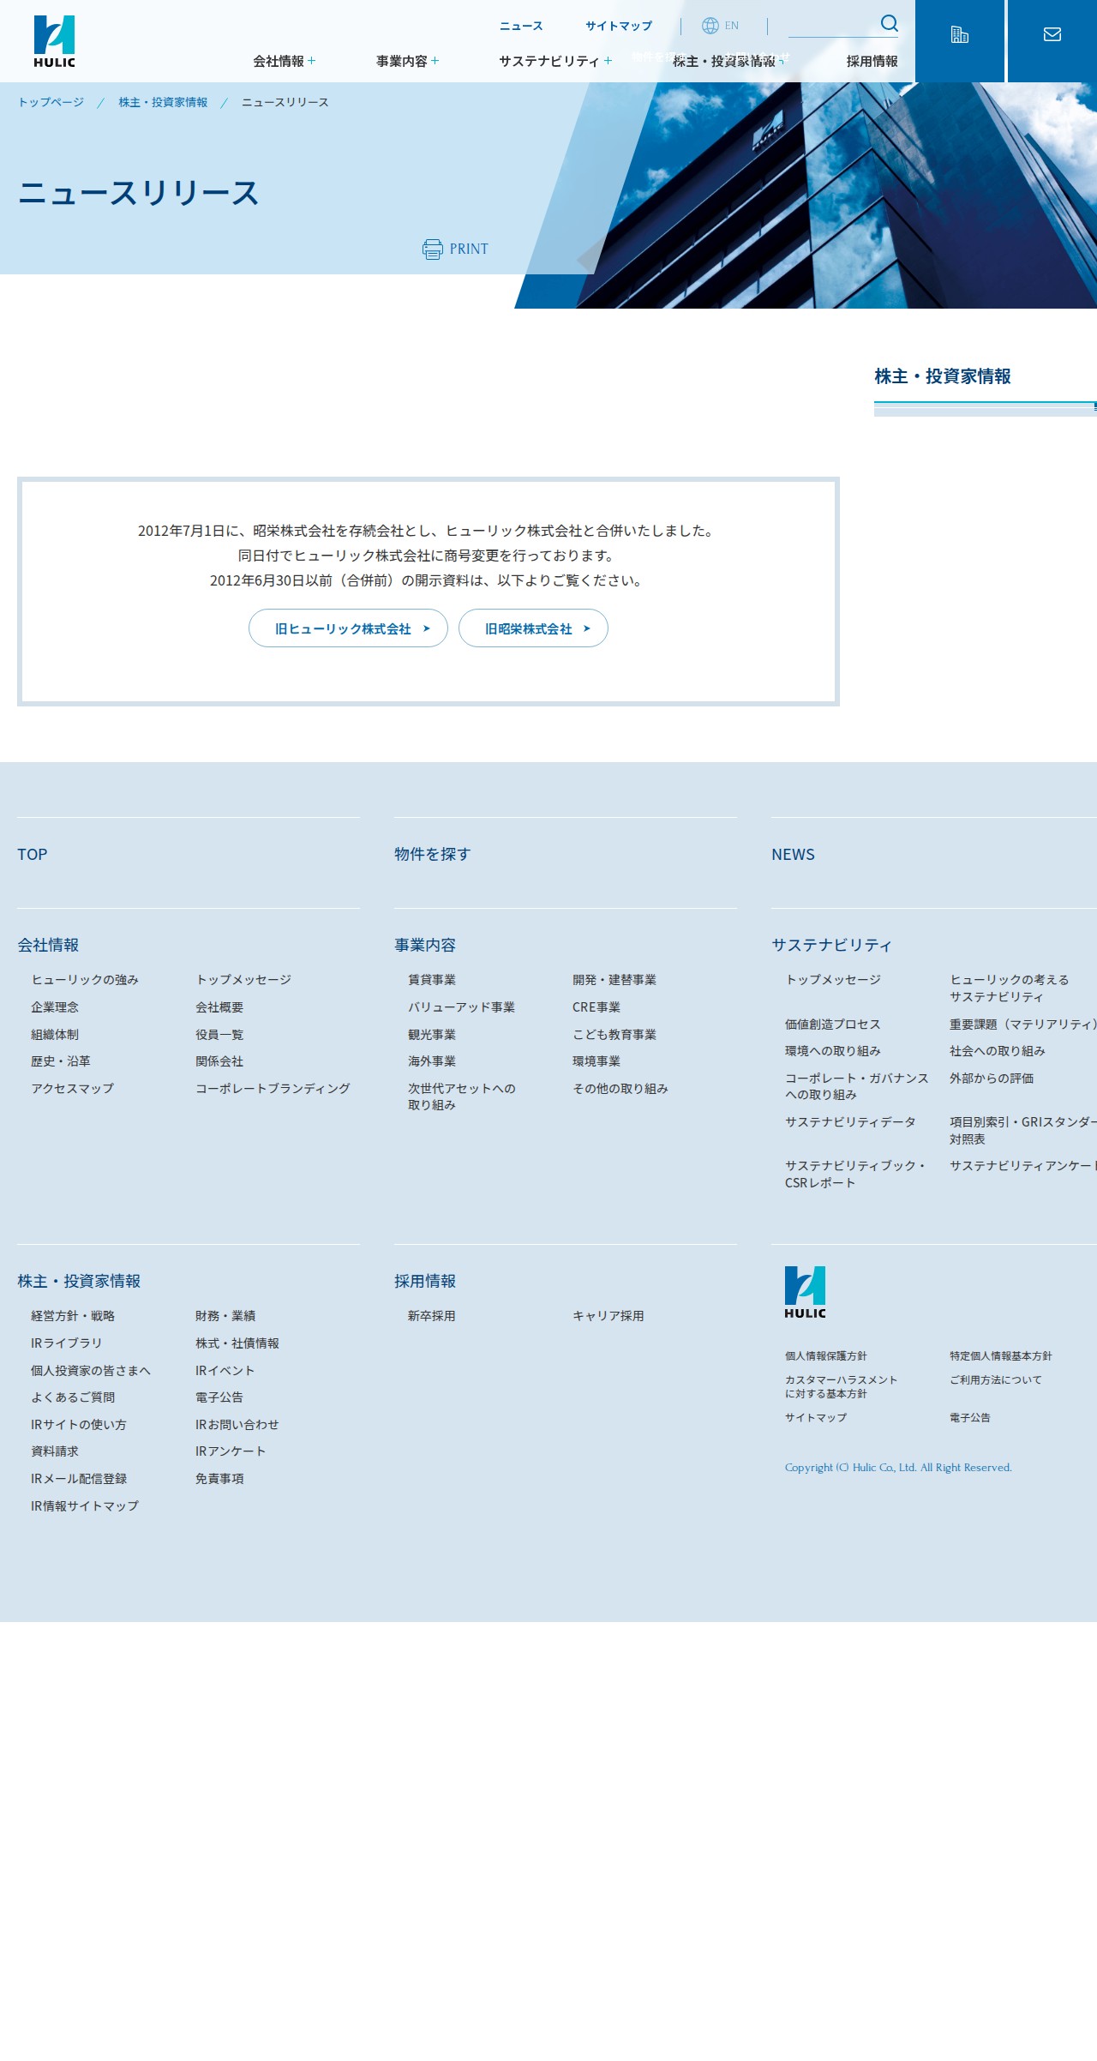Click footer TOP link

click(x=33, y=854)
